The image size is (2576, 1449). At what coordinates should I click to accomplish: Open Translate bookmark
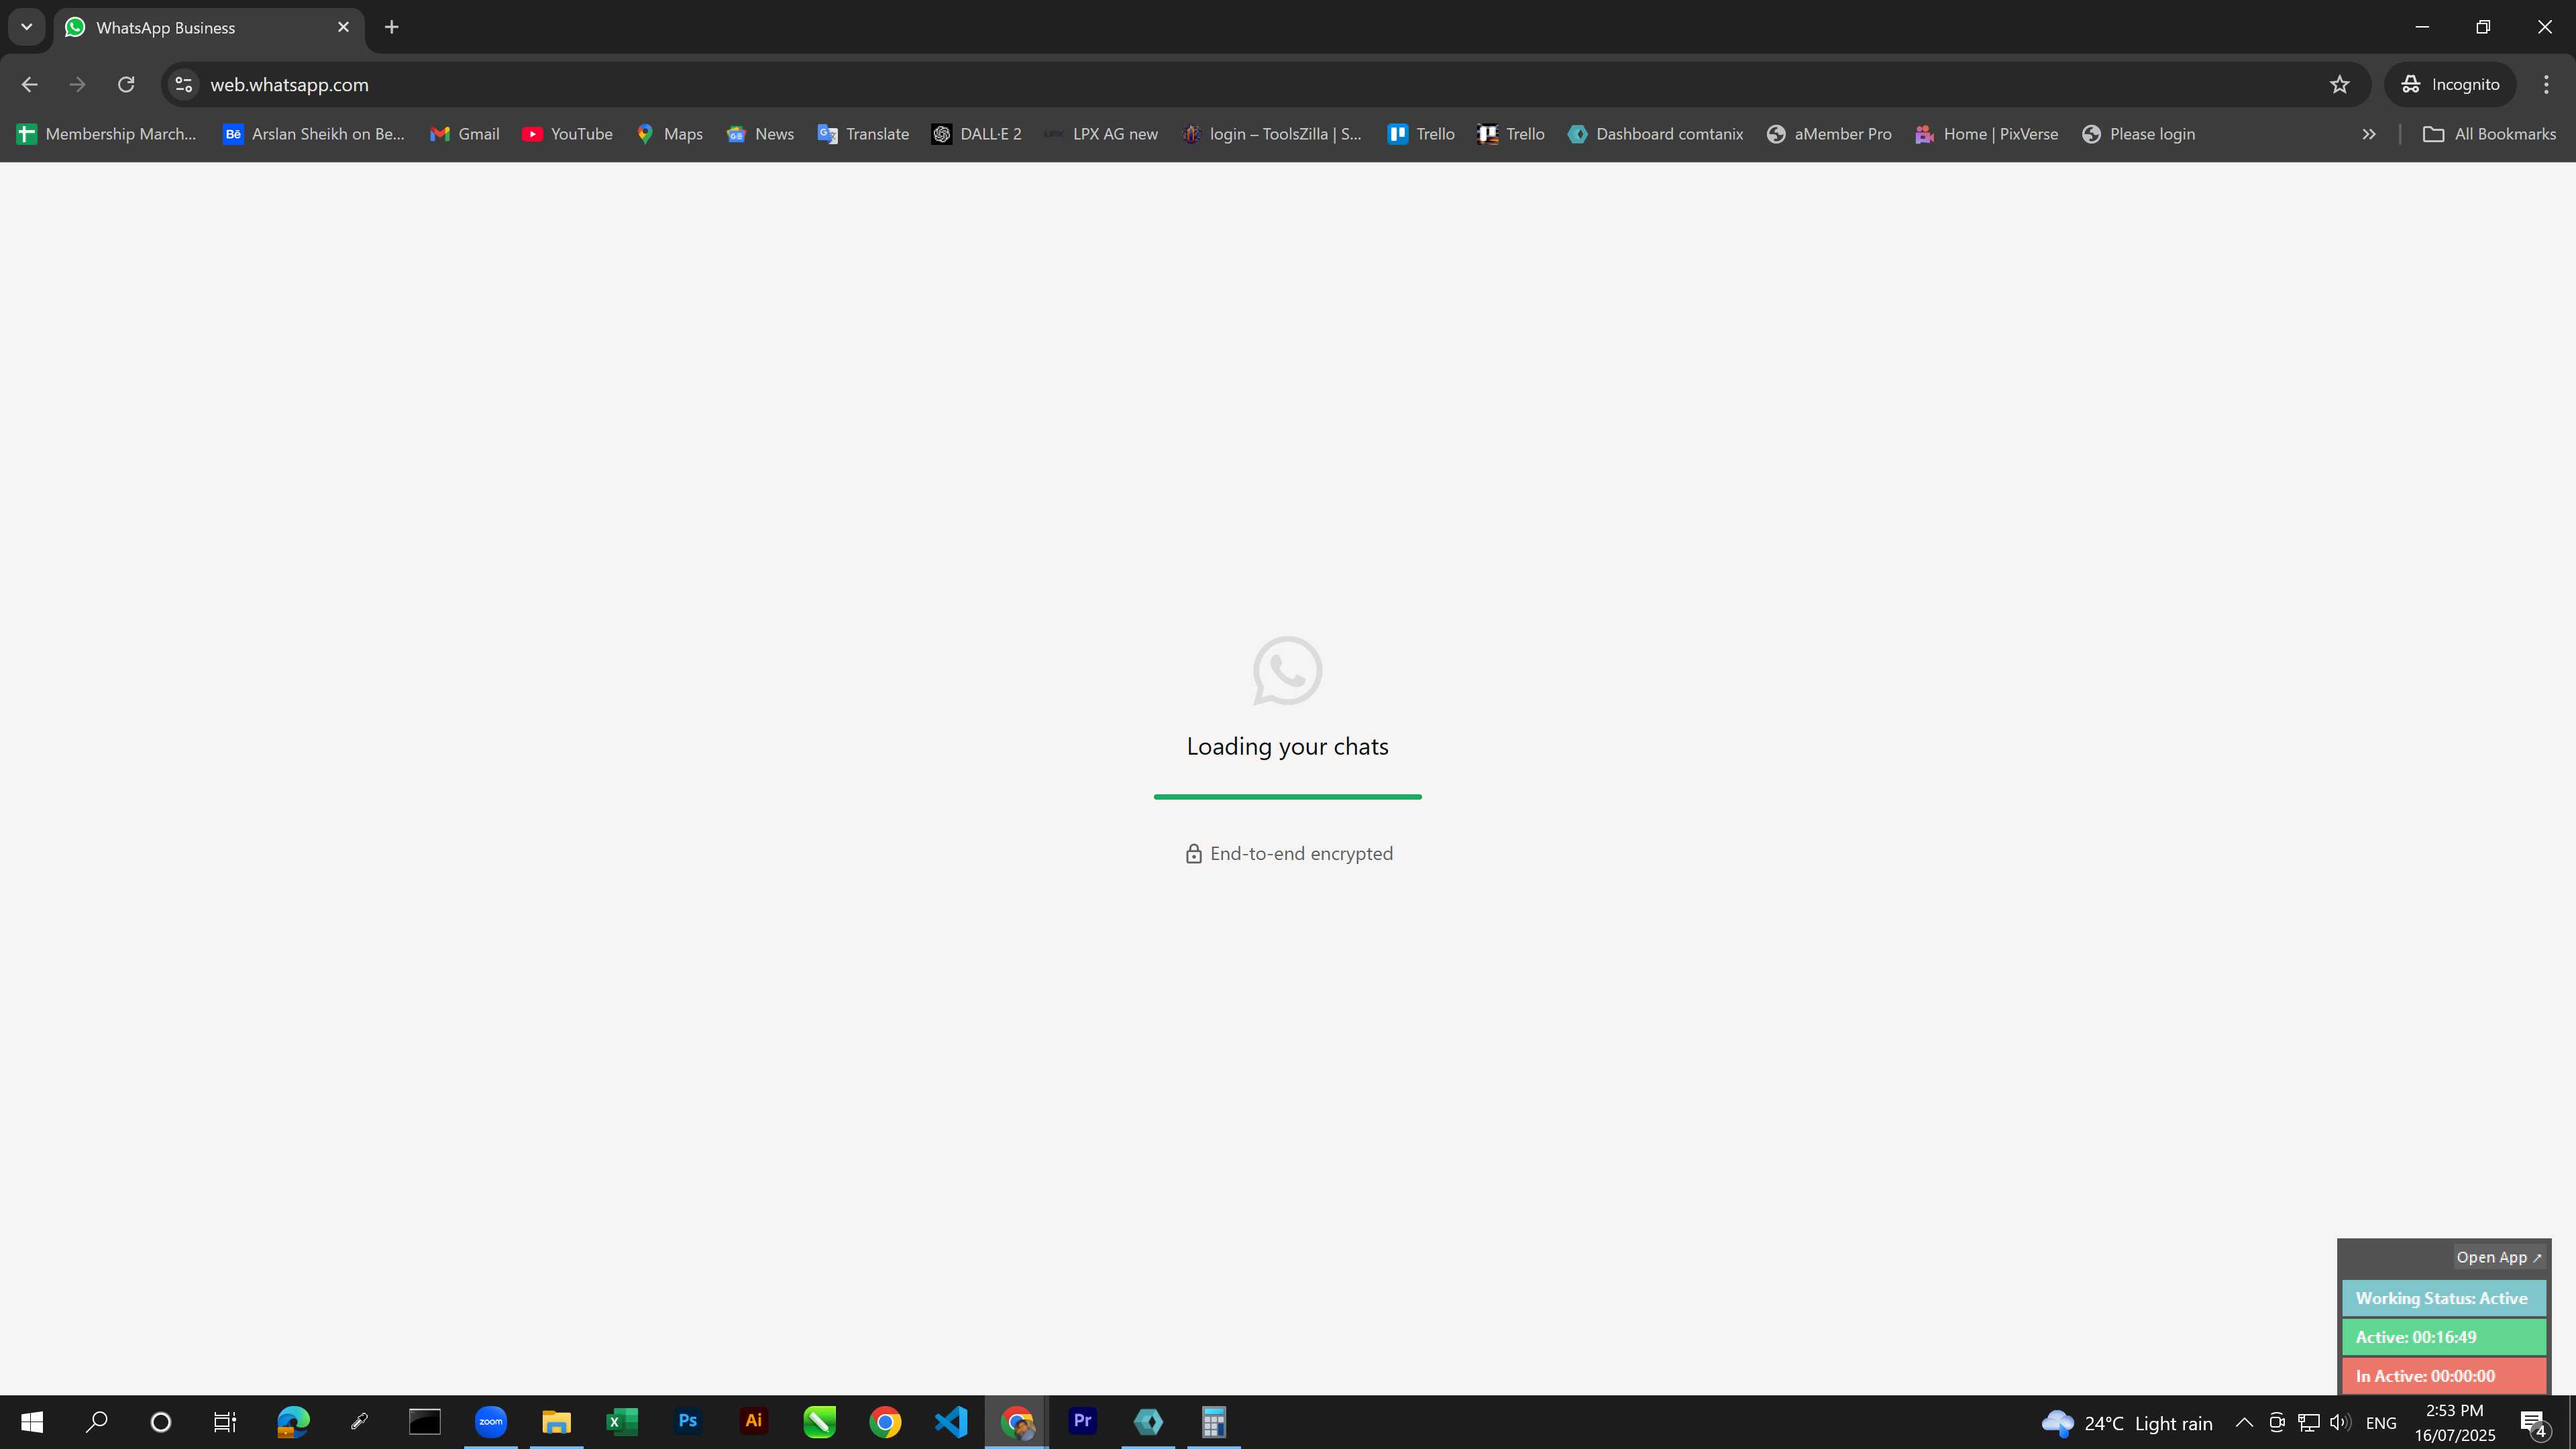(863, 134)
